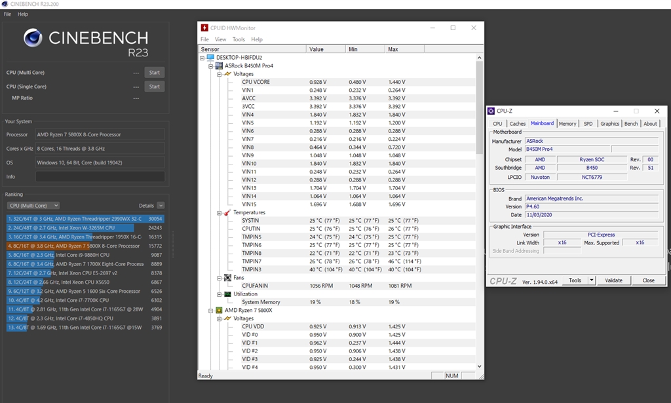
Task: Open the View menu in HWMonitor
Action: (220, 39)
